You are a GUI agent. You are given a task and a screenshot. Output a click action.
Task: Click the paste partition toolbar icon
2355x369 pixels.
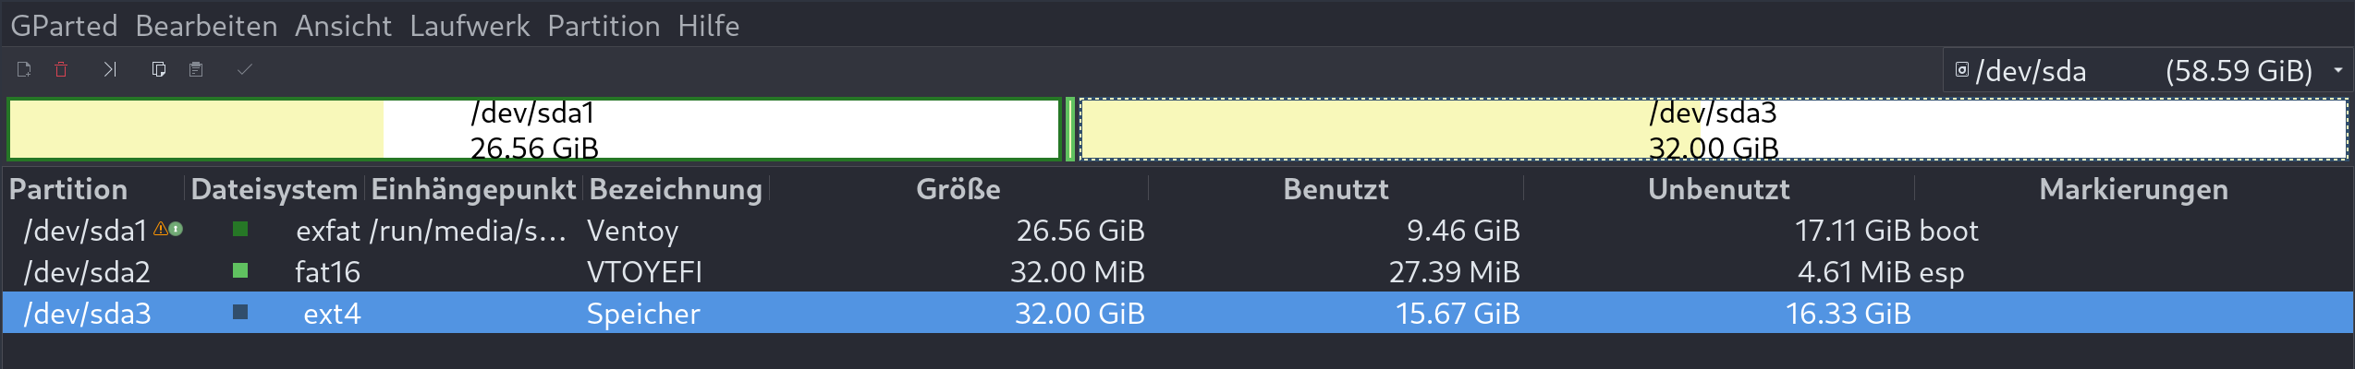196,69
